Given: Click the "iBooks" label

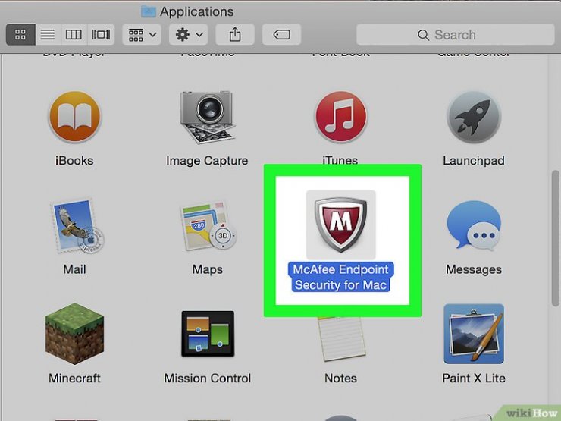Looking at the screenshot, I should pyautogui.click(x=74, y=160).
